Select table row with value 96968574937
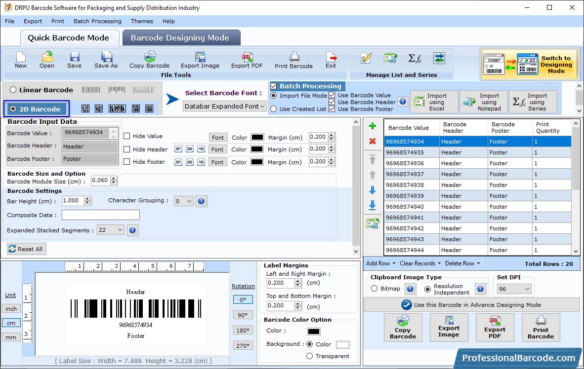584x369 pixels. pos(477,174)
